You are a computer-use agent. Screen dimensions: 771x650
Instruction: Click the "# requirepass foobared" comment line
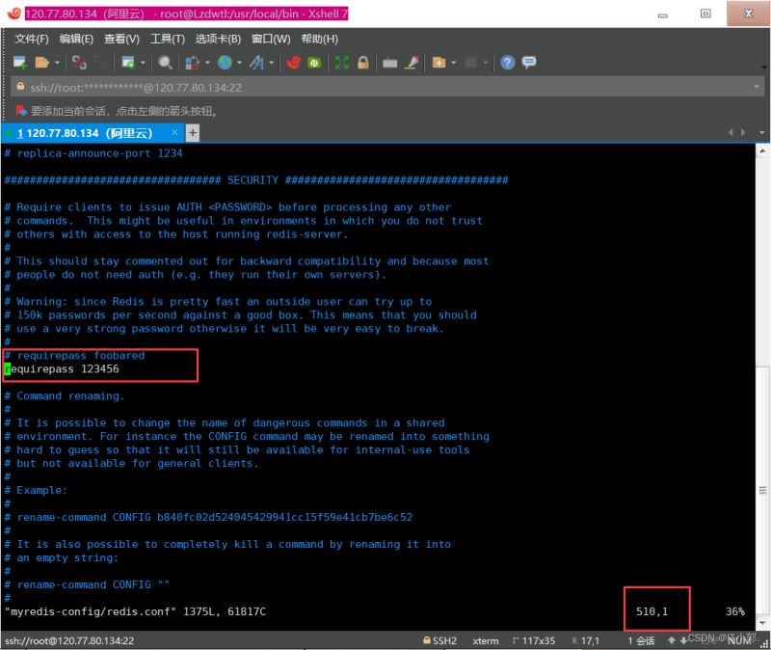point(74,355)
